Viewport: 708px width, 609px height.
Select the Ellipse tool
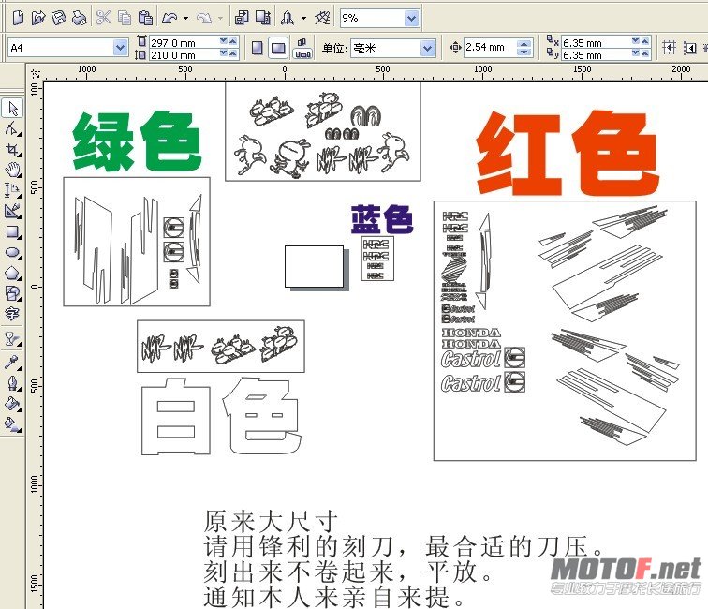[13, 253]
